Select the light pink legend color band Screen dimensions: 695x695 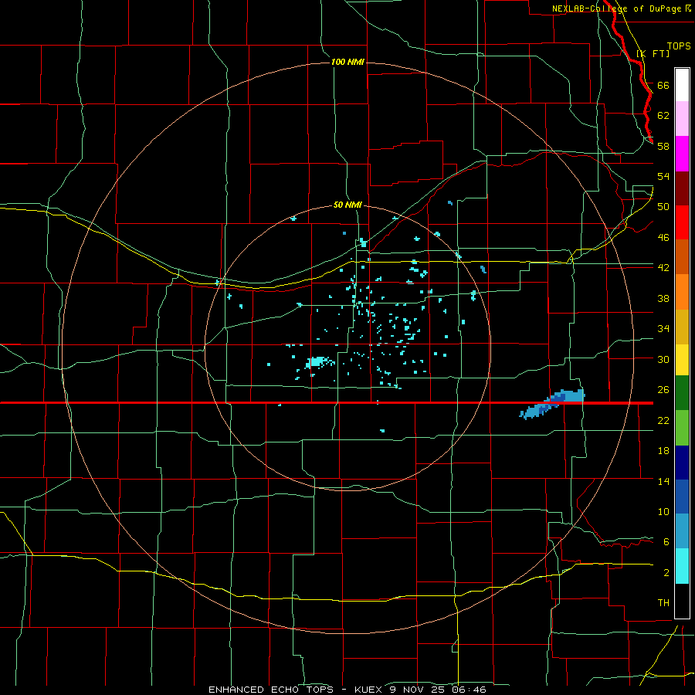tap(682, 119)
